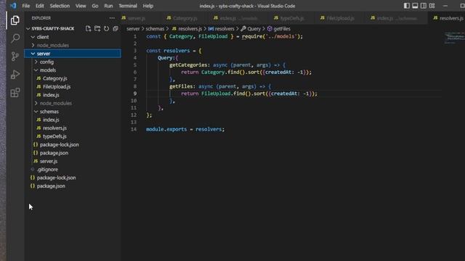
Task: Toggle the Primary Side Bar layout icon
Action: [x=407, y=6]
